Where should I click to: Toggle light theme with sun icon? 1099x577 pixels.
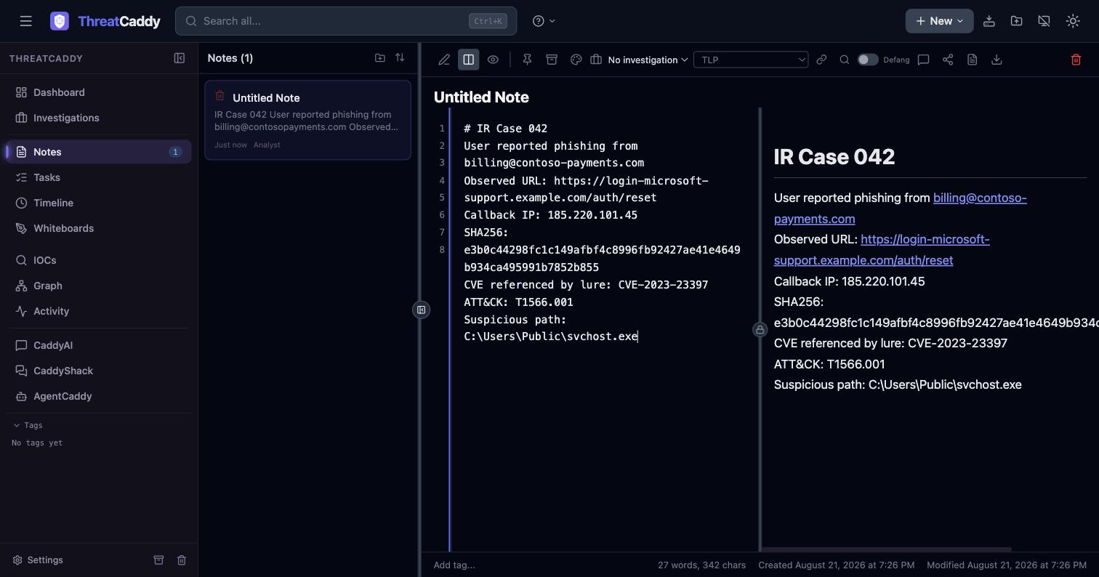tap(1073, 21)
